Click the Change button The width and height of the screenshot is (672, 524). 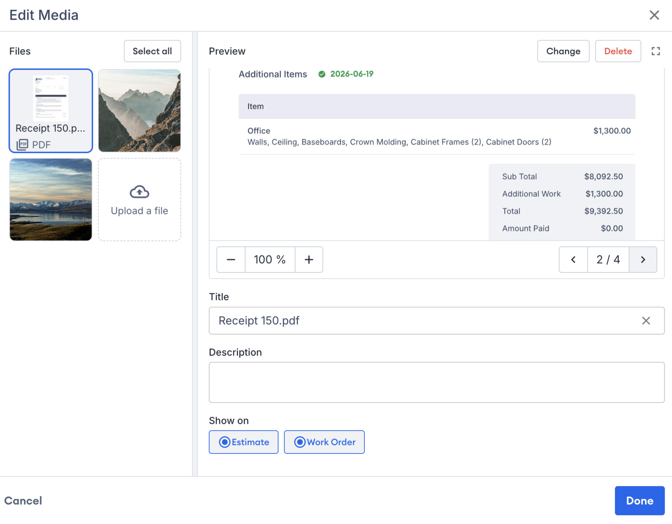pos(563,51)
